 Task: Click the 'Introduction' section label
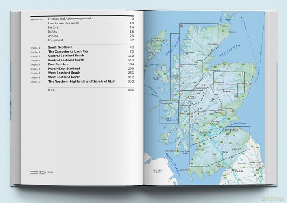tap(36, 19)
